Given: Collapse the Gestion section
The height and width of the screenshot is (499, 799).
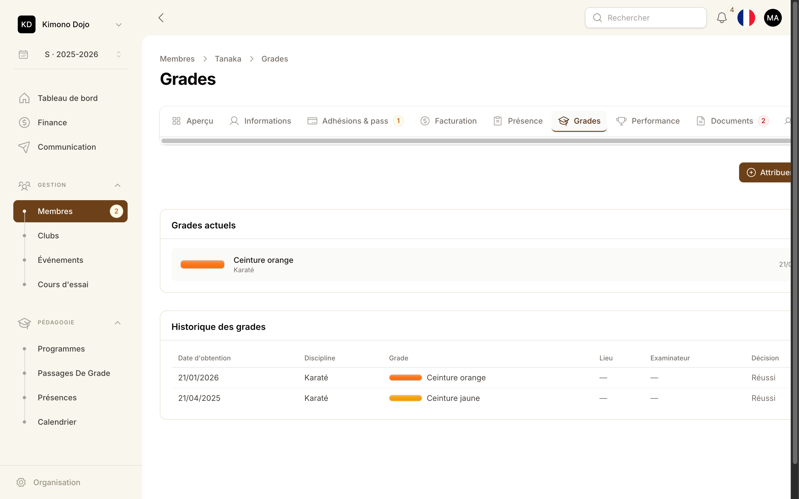Looking at the screenshot, I should point(118,185).
